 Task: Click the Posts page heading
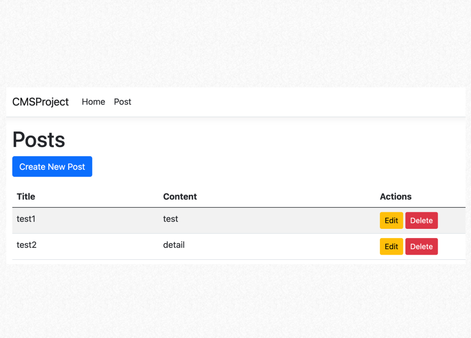pyautogui.click(x=39, y=140)
